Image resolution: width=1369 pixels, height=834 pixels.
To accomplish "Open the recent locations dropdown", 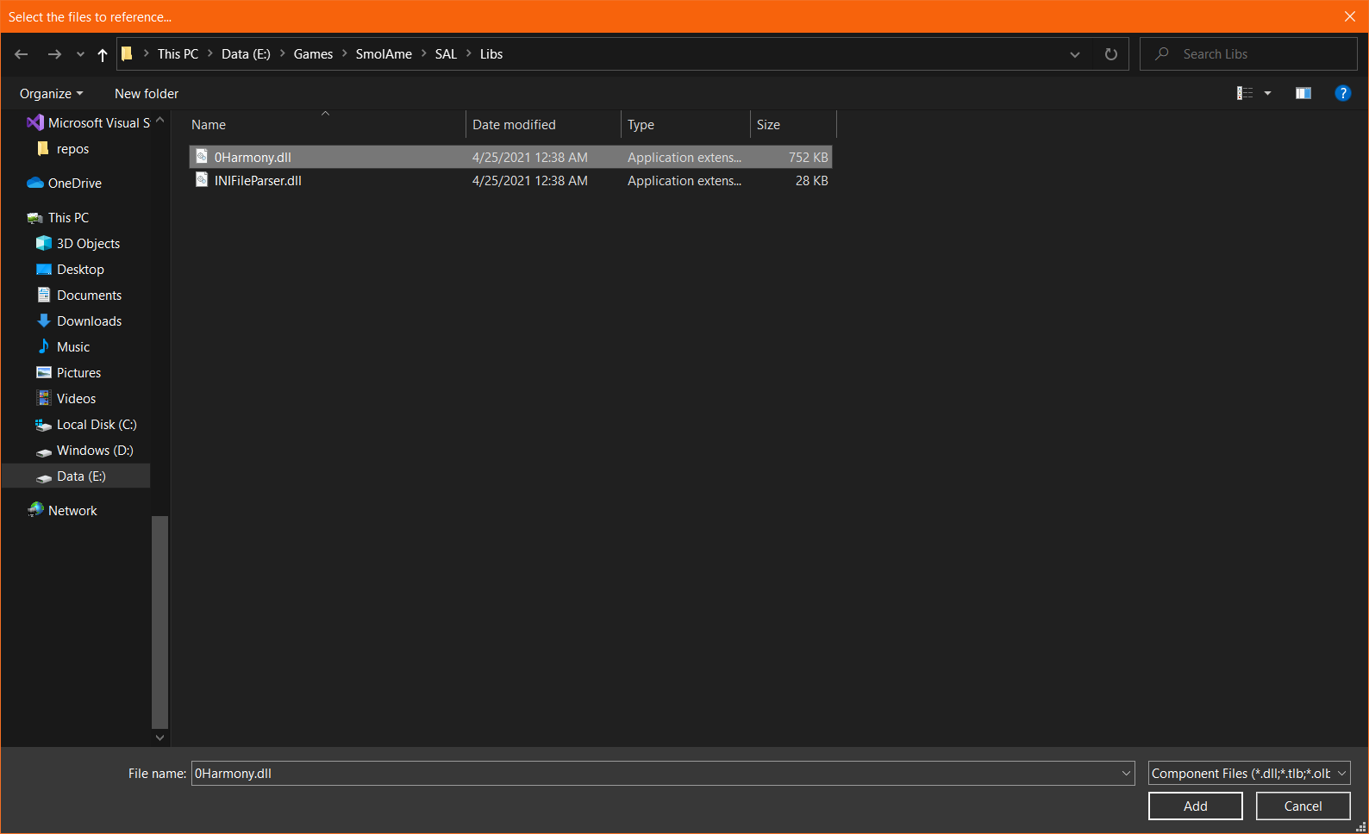I will (x=80, y=54).
